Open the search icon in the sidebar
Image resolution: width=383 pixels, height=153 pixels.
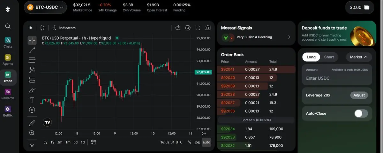(x=8, y=26)
